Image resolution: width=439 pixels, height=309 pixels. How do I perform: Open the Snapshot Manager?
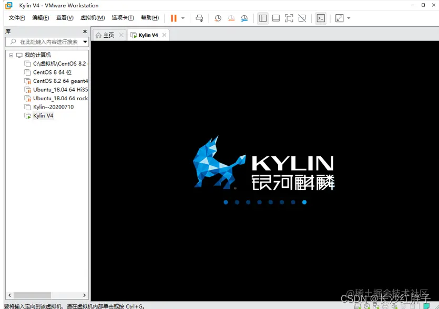tap(244, 18)
